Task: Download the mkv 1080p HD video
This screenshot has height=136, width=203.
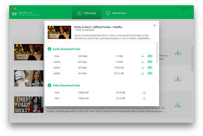Action: pos(144,98)
